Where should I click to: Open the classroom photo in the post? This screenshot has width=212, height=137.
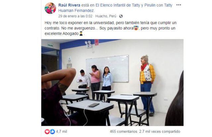click(112, 83)
